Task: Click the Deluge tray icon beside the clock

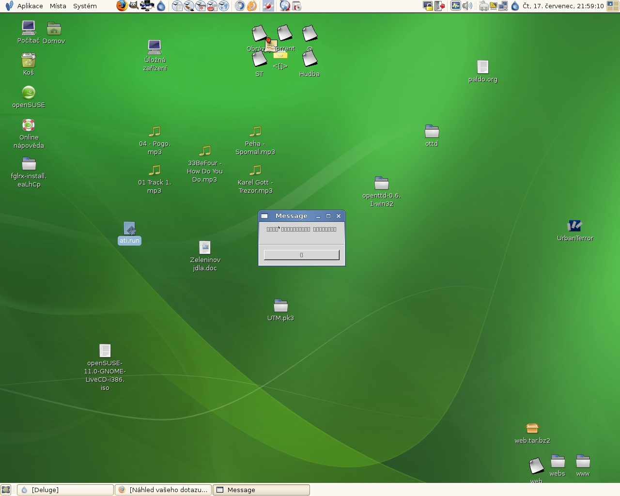Action: coord(515,6)
